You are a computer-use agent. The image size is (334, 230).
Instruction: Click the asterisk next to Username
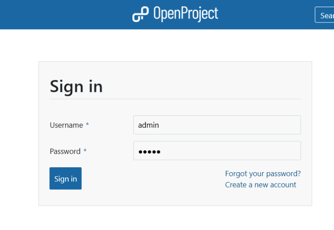pyautogui.click(x=87, y=125)
